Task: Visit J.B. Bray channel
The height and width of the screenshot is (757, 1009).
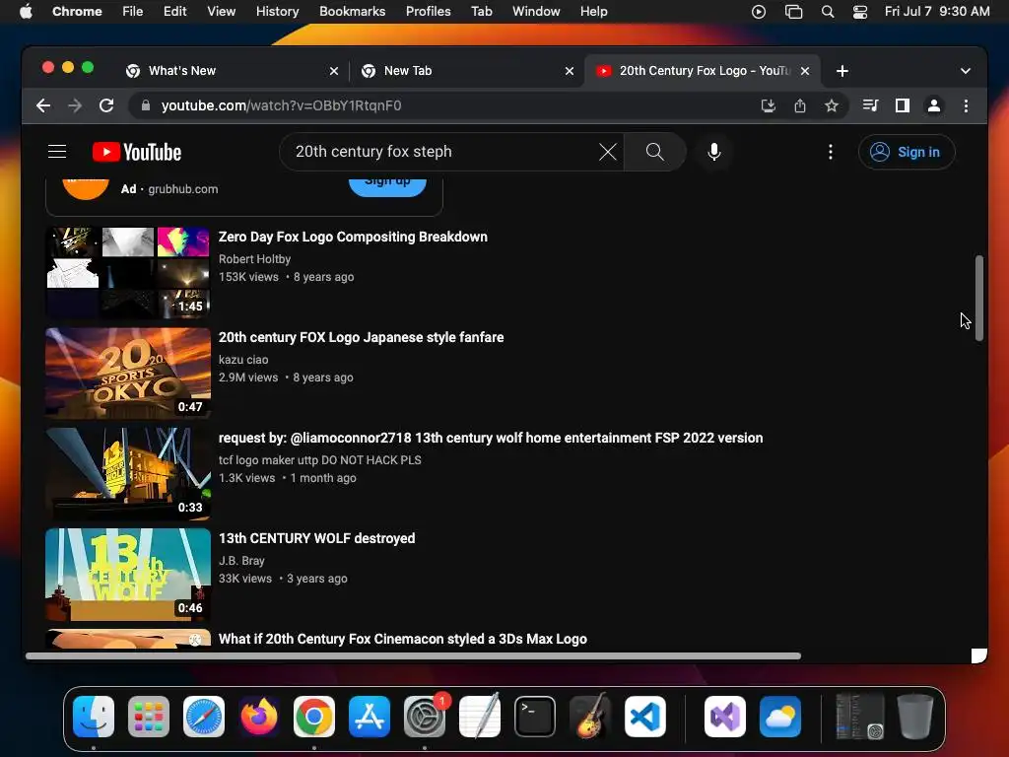Action: [x=241, y=560]
